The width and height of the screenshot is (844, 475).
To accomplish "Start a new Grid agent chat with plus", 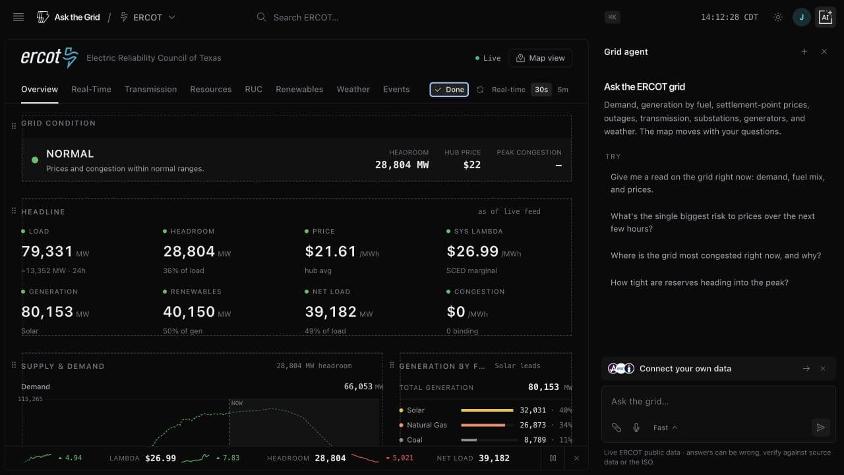I will click(x=804, y=51).
